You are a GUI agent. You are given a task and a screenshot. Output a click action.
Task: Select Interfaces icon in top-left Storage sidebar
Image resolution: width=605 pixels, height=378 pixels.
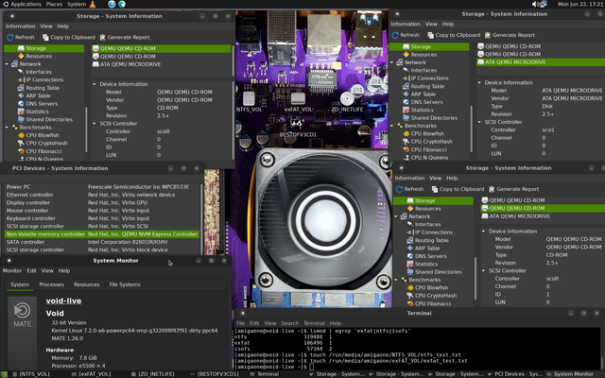coord(21,72)
